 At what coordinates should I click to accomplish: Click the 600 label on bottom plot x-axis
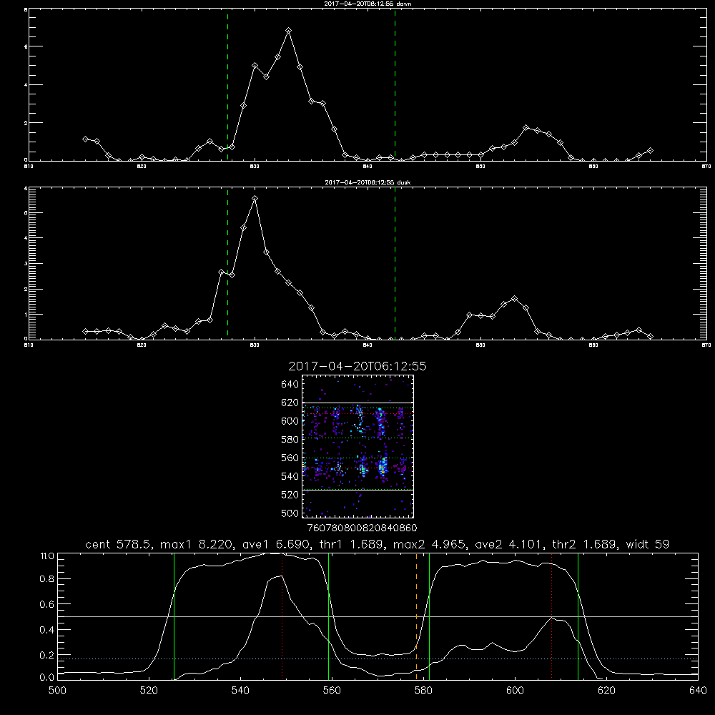pos(515,690)
